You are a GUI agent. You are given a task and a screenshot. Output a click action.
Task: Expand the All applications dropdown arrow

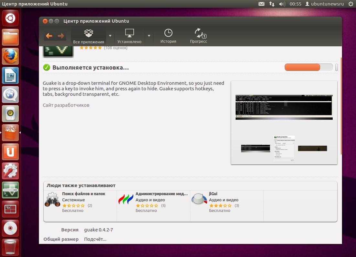click(110, 36)
